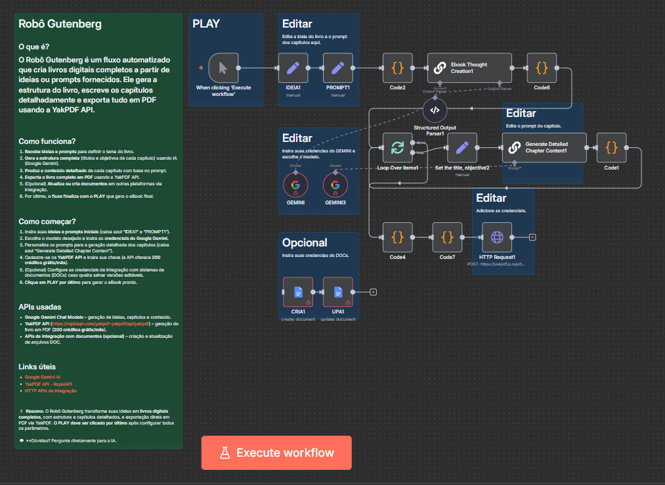Click the plus connector after UPA1 node
665x485 pixels.
(x=373, y=292)
